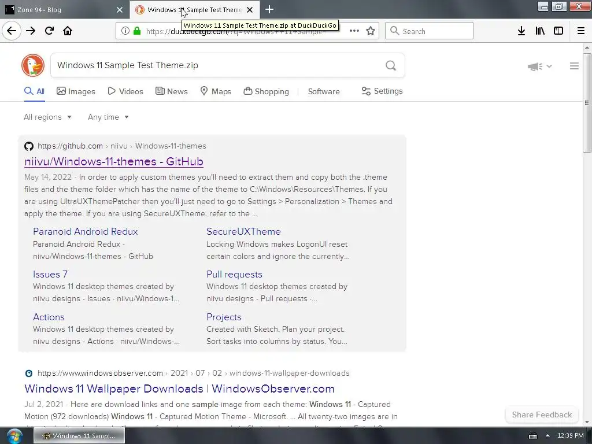Show hidden system tray icons
Viewport: 592px width, 444px height.
(547, 436)
